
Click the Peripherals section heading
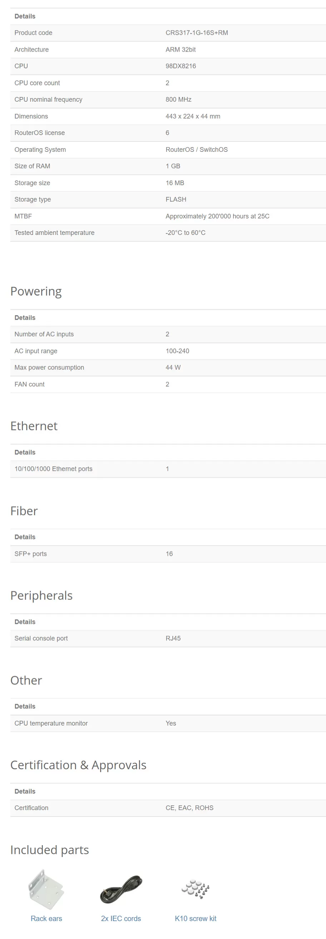41,596
